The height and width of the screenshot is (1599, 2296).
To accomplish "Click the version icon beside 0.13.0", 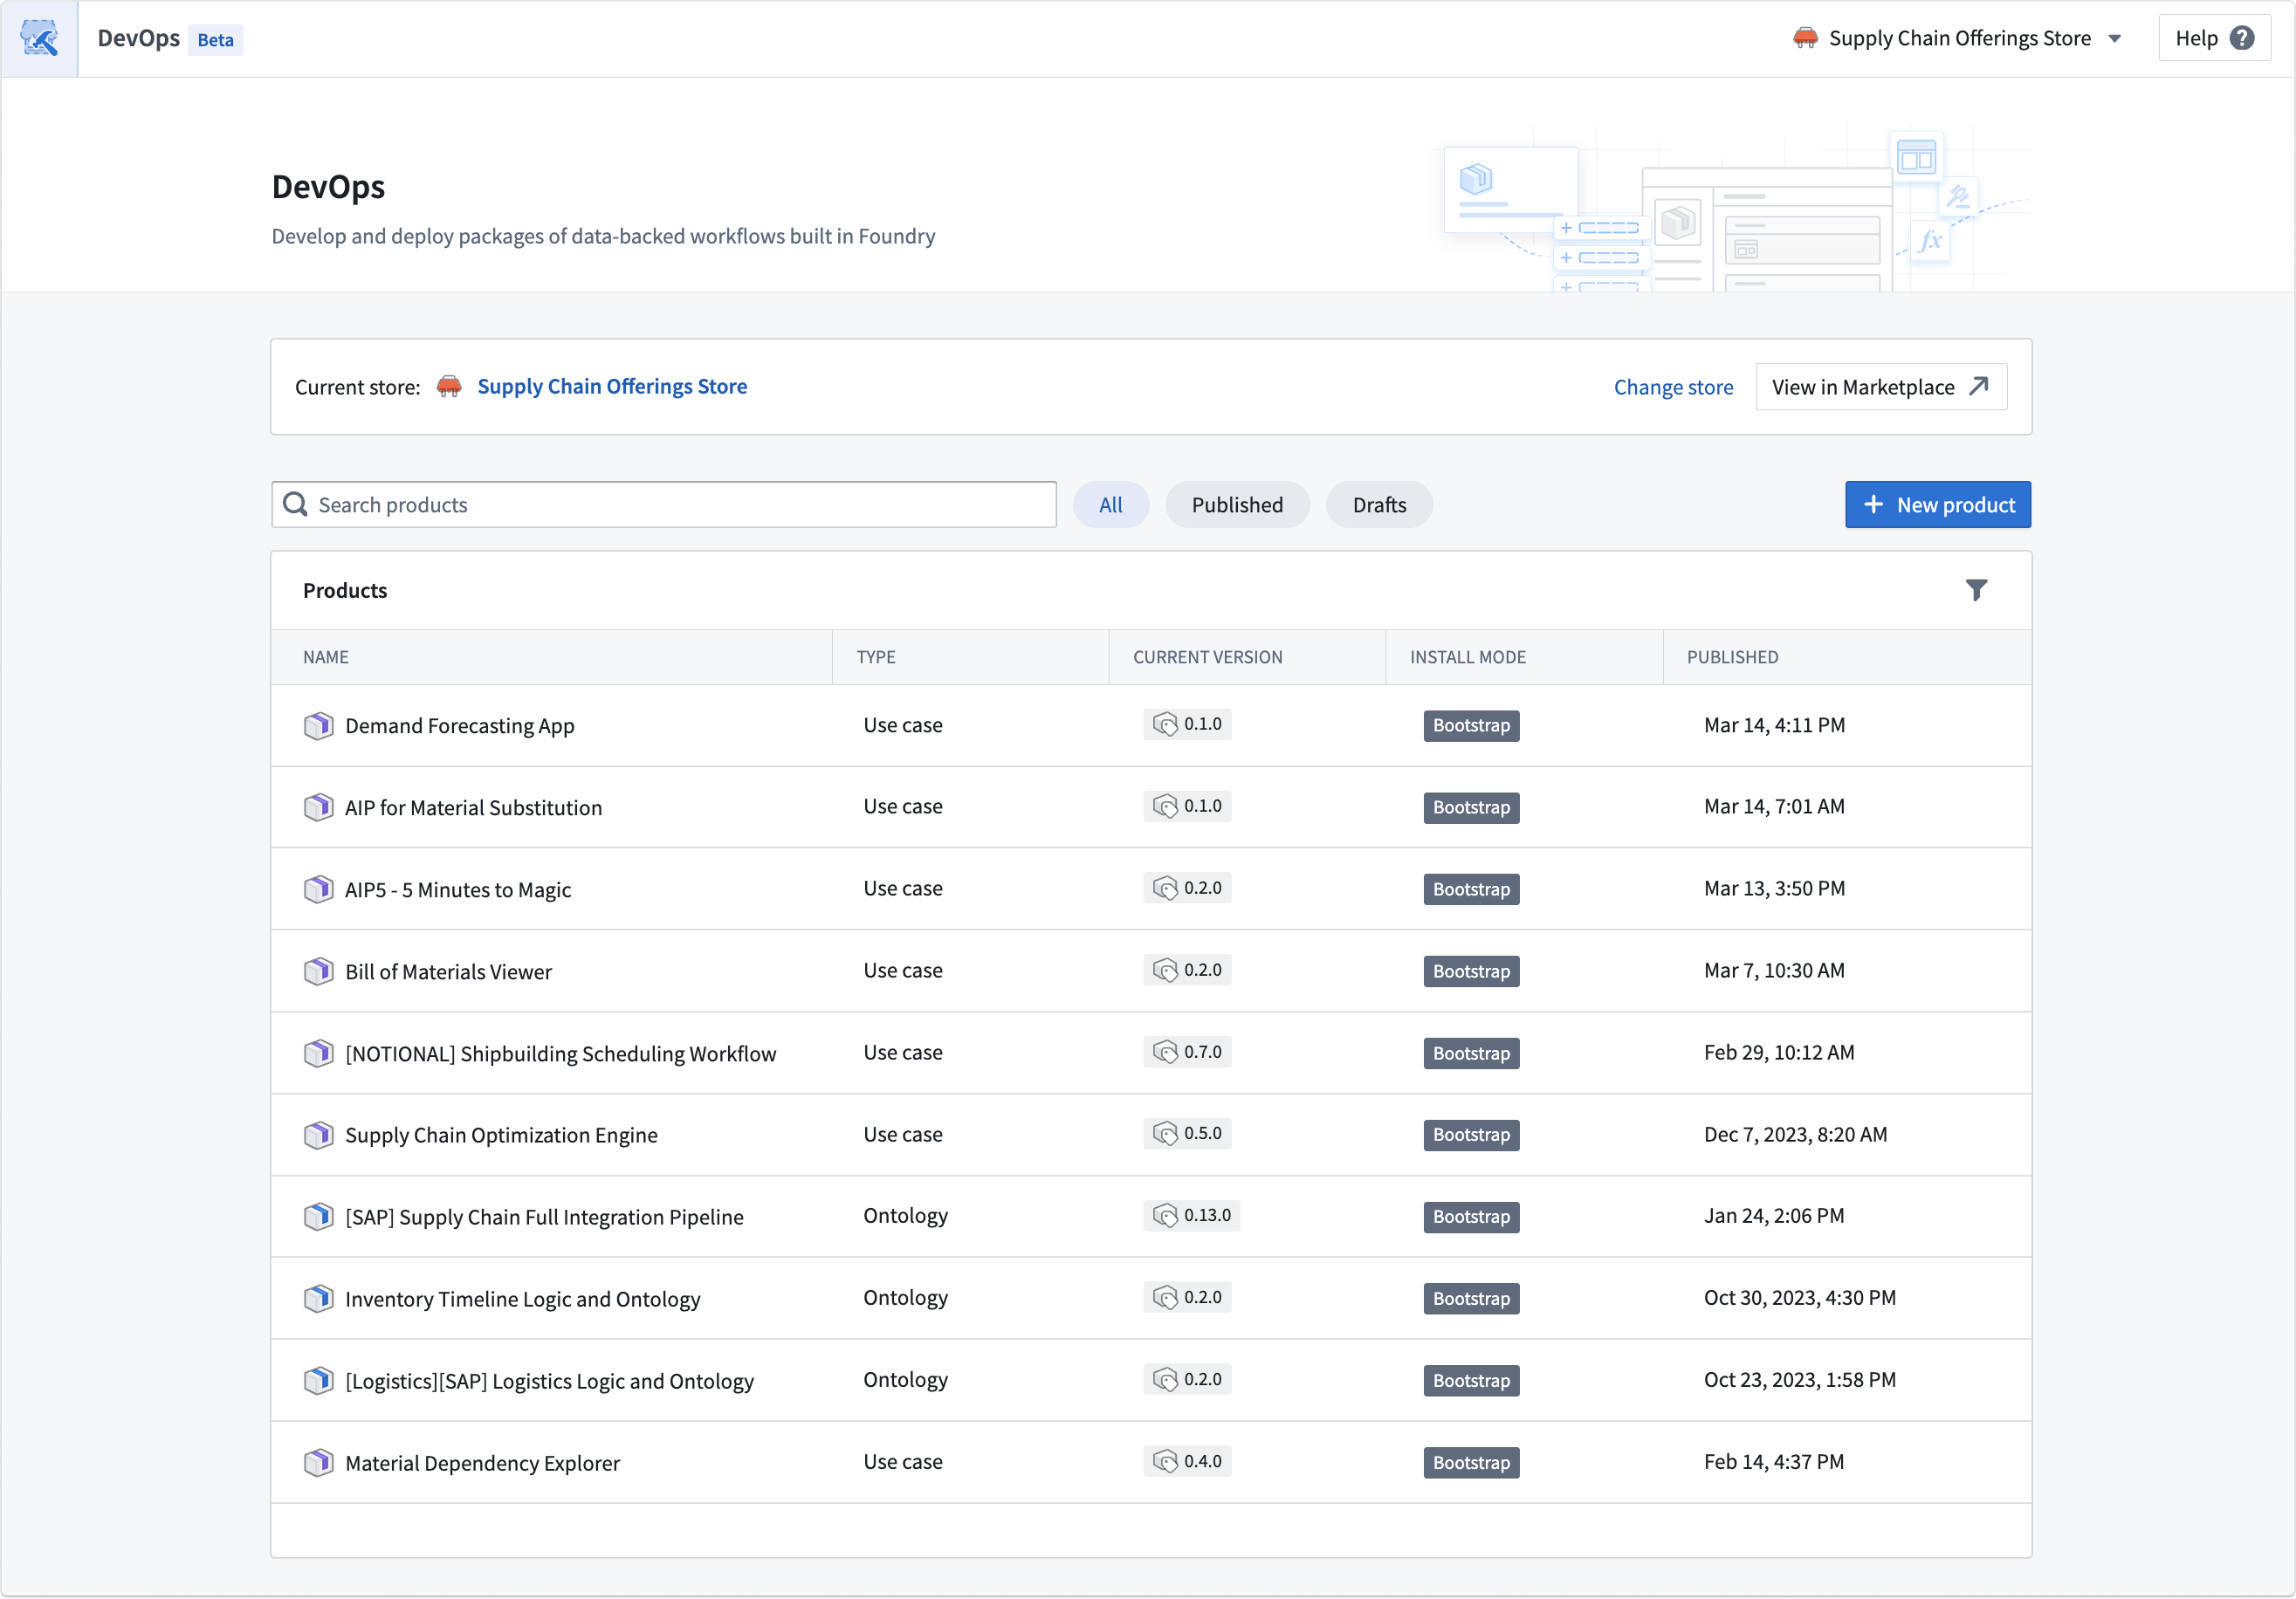I will tap(1165, 1216).
